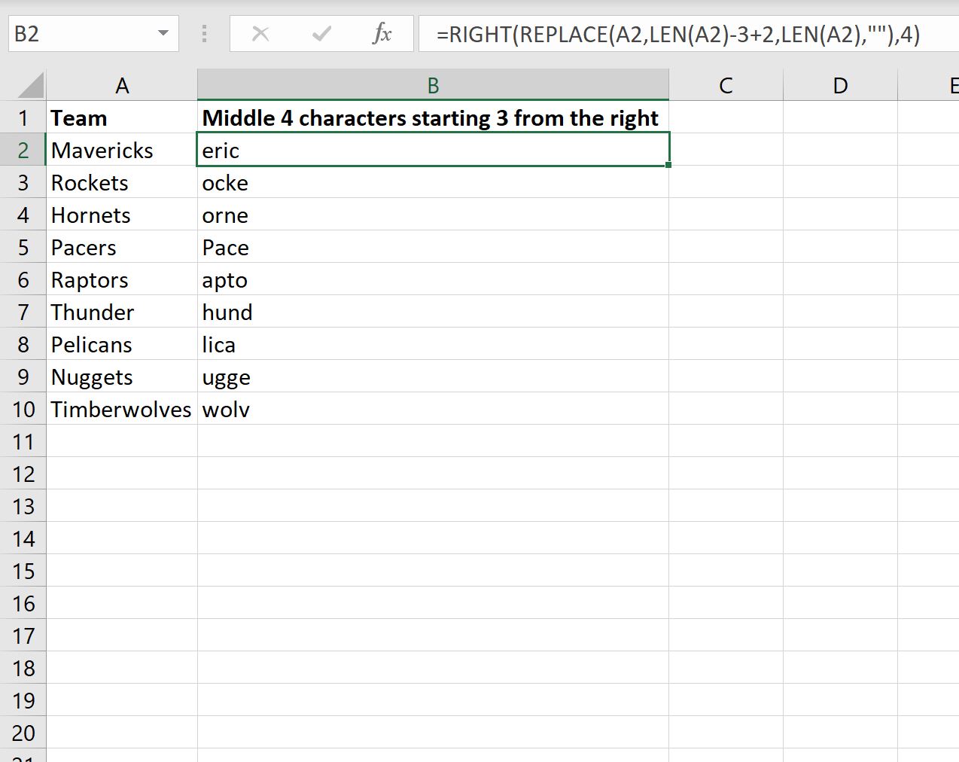Click the Select All corner triangle
Viewport: 959px width, 762px height.
click(x=30, y=84)
